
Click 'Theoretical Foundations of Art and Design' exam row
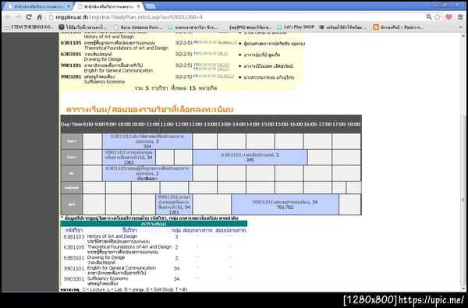[129, 247]
